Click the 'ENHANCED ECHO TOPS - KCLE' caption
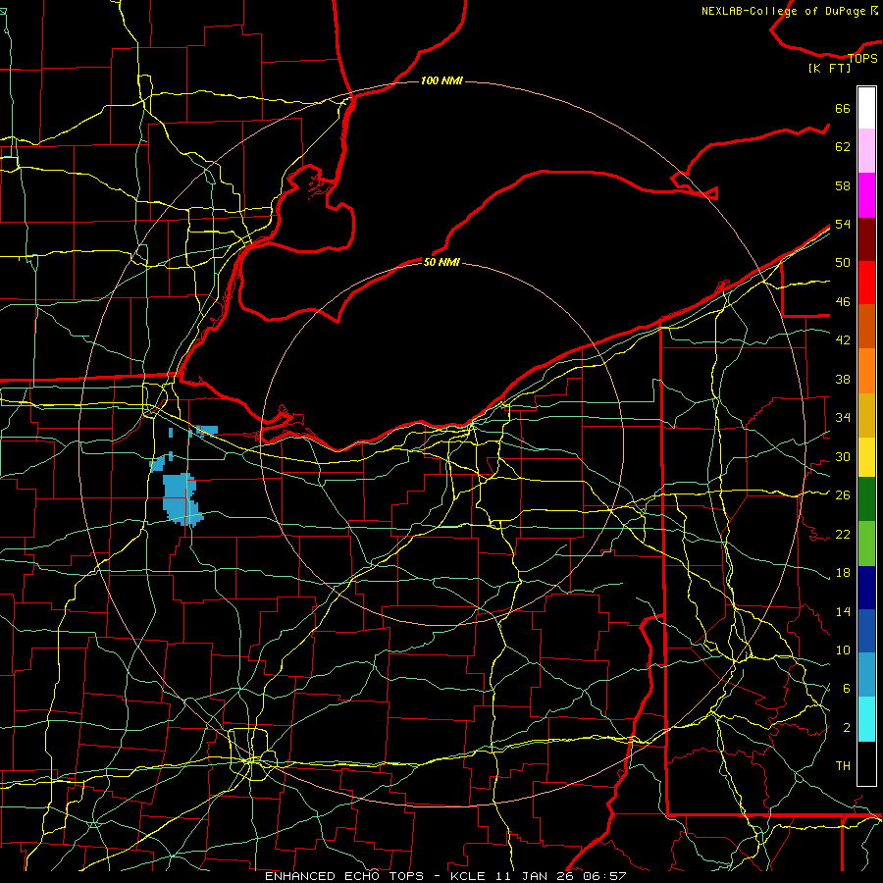The height and width of the screenshot is (883, 883). 375,876
